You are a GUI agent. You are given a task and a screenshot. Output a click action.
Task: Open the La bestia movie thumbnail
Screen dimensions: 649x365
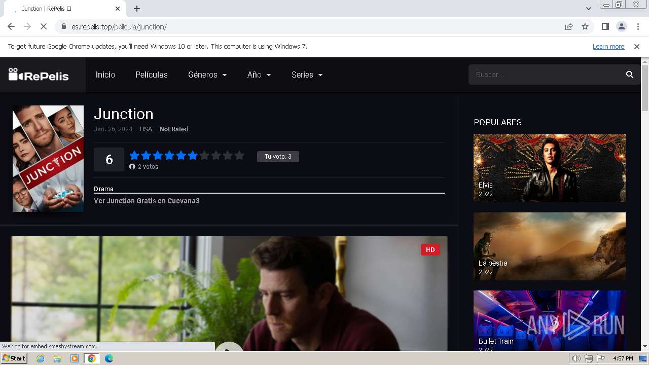(x=550, y=246)
